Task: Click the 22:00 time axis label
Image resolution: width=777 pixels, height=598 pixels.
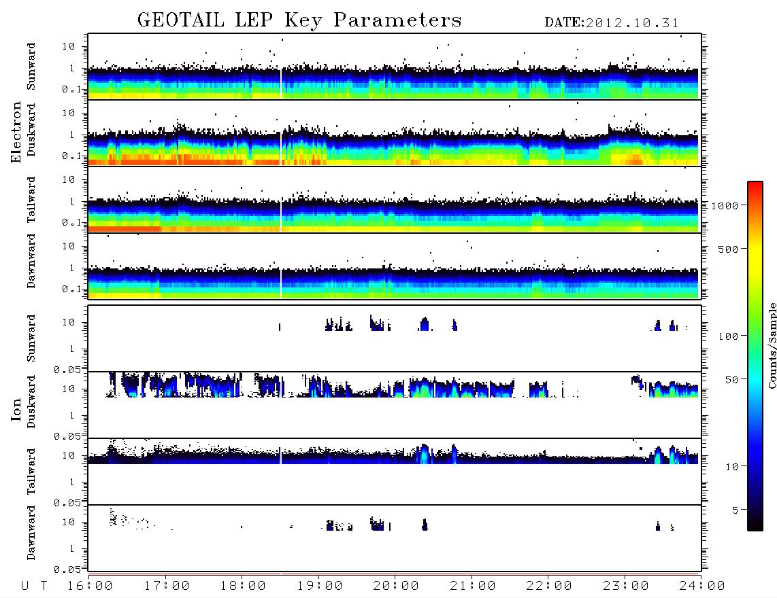Action: 549,586
